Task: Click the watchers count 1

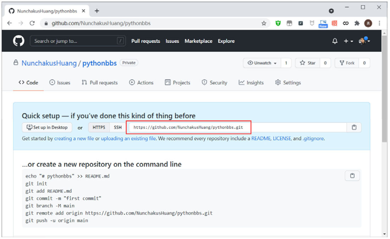Action: (x=286, y=63)
